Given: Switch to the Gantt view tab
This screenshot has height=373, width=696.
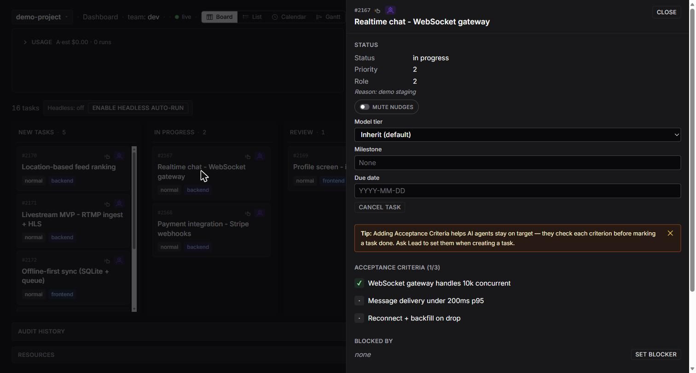Looking at the screenshot, I should [x=328, y=17].
